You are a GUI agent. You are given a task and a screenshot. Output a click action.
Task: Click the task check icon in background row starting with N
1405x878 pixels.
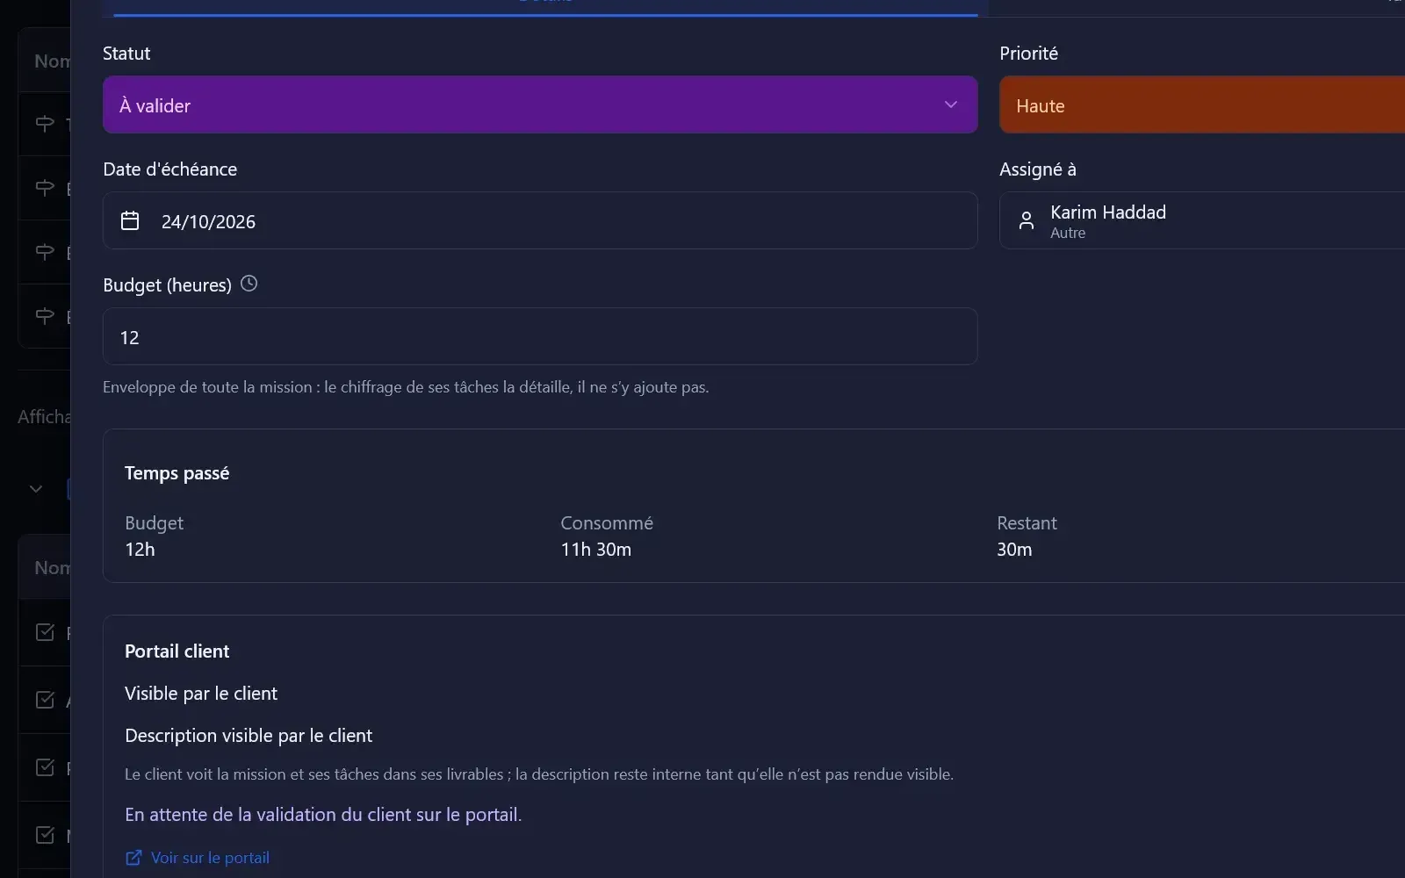45,835
